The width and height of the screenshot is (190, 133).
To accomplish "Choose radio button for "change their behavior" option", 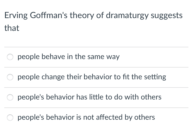I will click(x=10, y=77).
